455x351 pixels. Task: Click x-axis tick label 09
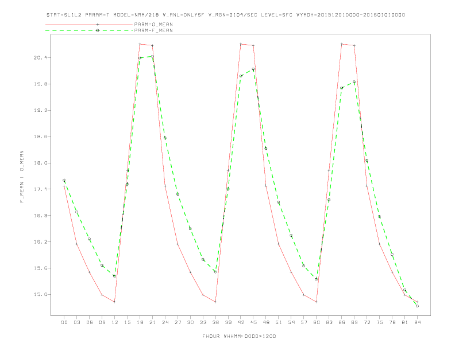(x=102, y=322)
